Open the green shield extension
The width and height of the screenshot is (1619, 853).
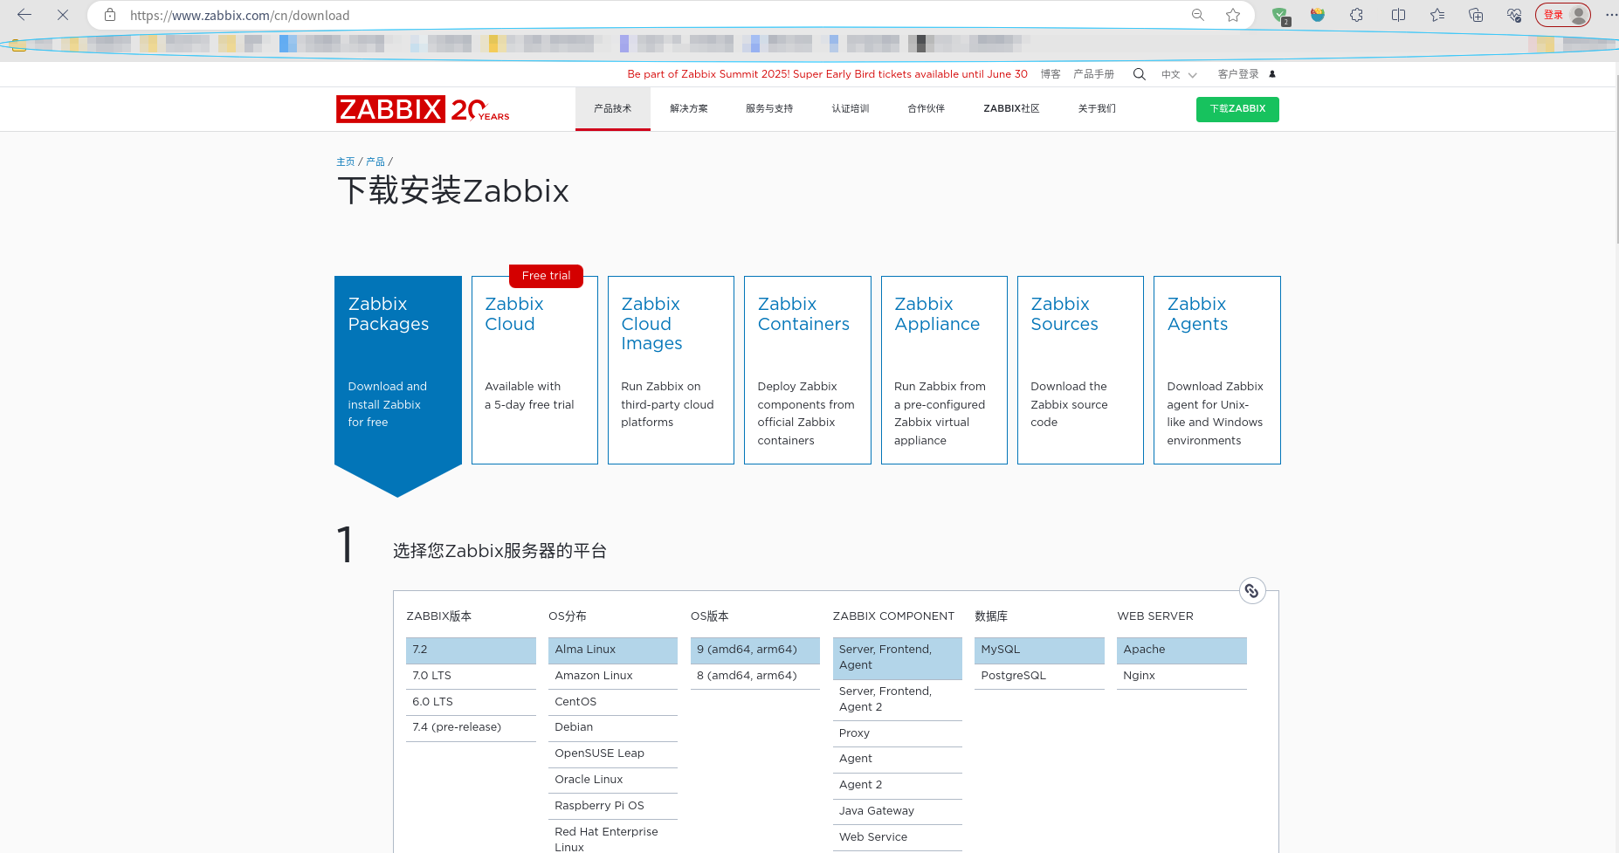[1280, 15]
